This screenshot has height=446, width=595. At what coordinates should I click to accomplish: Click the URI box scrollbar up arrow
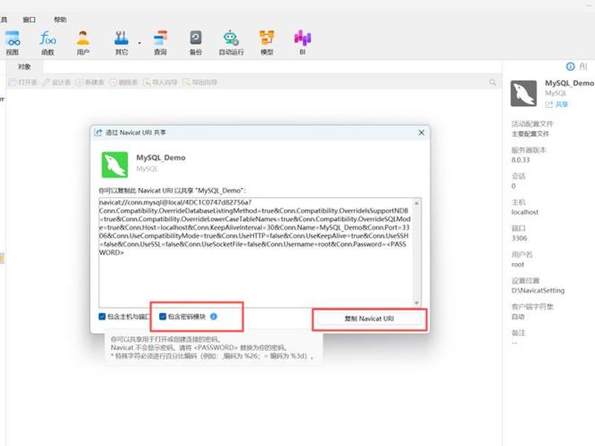pyautogui.click(x=416, y=203)
